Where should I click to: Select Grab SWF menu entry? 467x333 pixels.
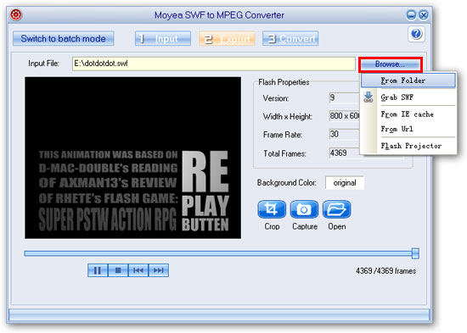[408, 97]
